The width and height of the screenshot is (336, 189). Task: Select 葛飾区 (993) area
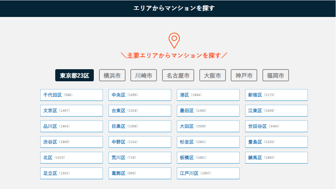coord(140,173)
